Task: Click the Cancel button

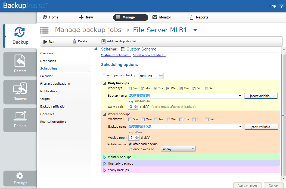Action: coord(273,185)
